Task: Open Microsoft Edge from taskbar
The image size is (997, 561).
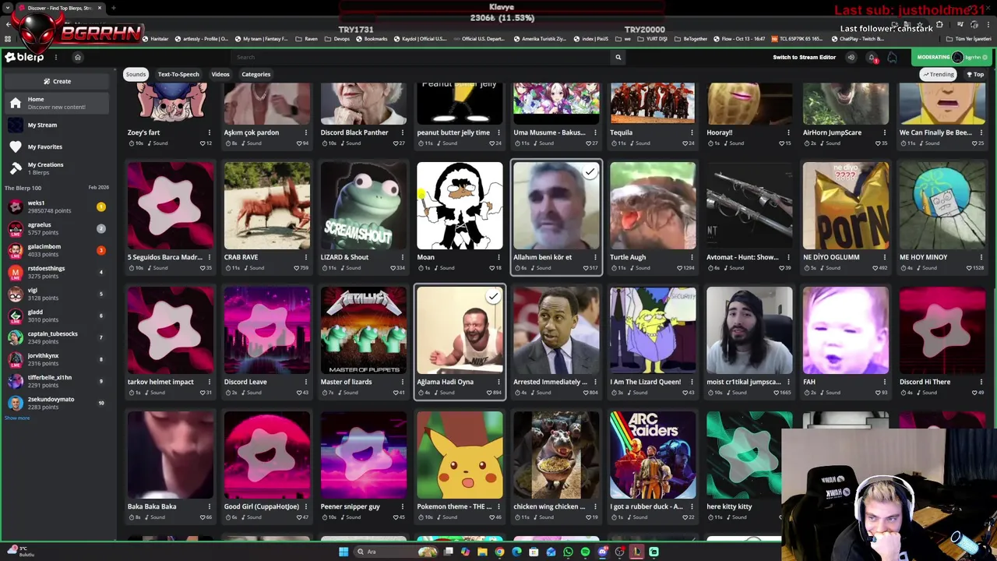Action: pos(516,552)
